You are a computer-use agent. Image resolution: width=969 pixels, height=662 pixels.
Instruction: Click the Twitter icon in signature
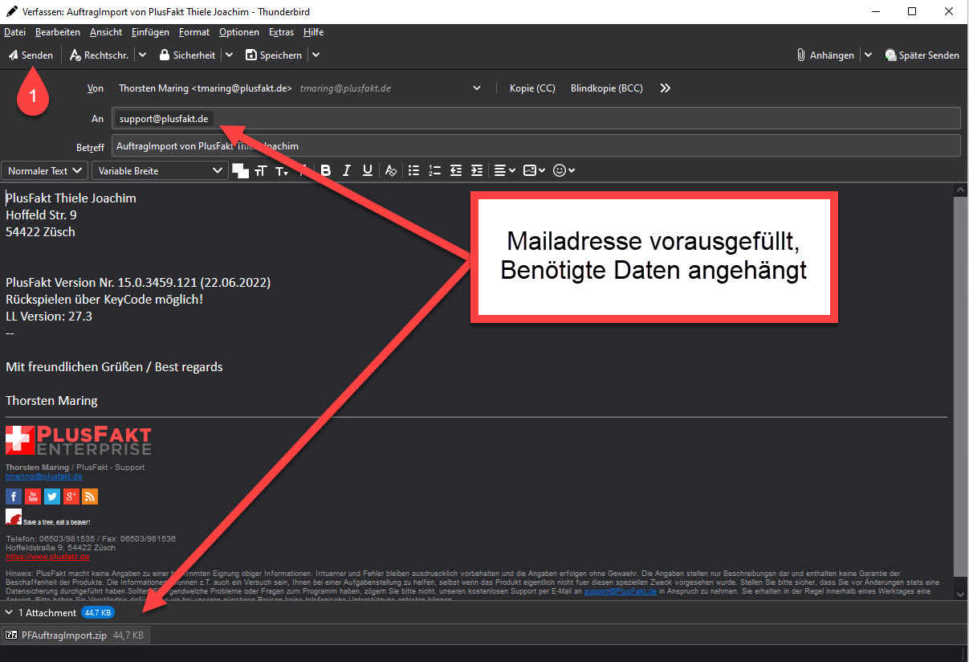pos(52,496)
